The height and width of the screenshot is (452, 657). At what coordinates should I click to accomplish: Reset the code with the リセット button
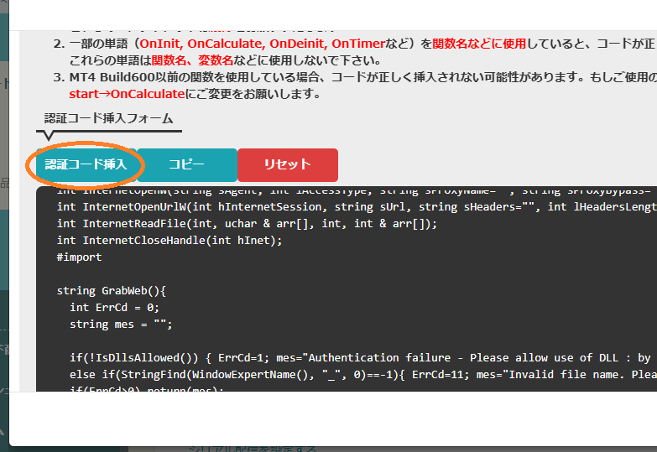tap(288, 164)
